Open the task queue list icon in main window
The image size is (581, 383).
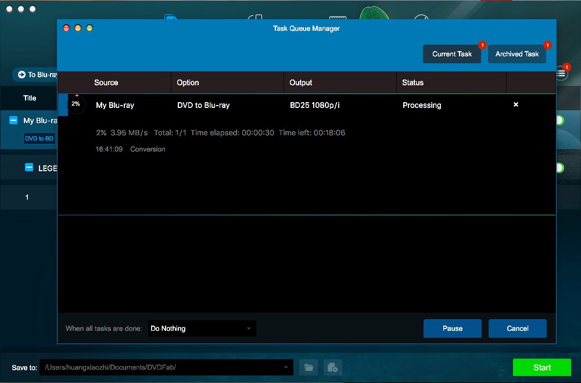pyautogui.click(x=561, y=74)
